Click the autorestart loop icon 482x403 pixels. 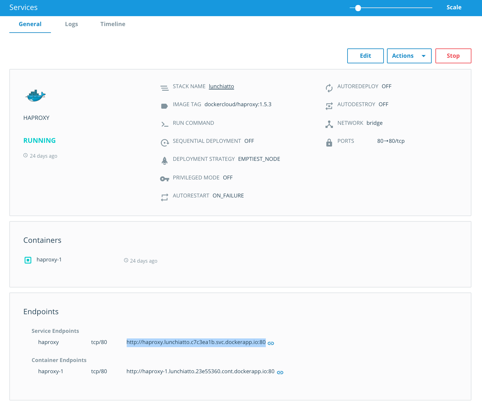165,197
